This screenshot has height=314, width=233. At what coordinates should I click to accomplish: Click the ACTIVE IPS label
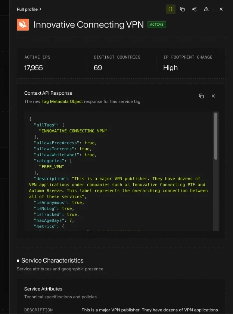[x=37, y=57]
